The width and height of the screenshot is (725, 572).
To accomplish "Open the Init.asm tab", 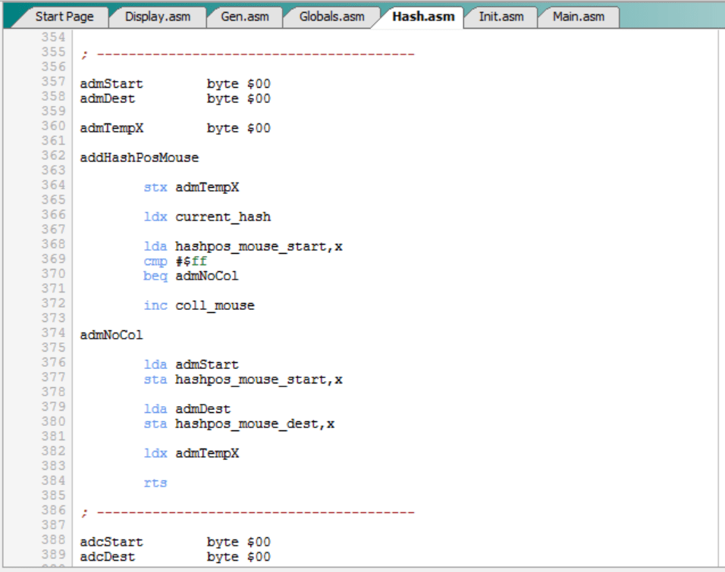I will pos(501,17).
